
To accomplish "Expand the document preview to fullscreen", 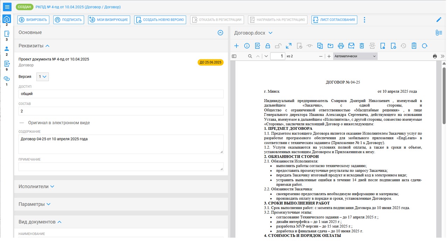I will [x=289, y=46].
